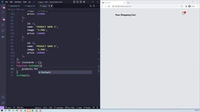The image size is (200, 112).
Task: Change the CRLF end-of-line setting
Action: (51, 108)
